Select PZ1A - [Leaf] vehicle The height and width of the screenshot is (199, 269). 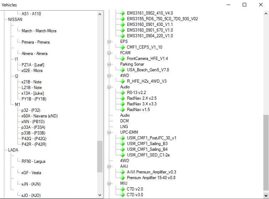point(33,65)
